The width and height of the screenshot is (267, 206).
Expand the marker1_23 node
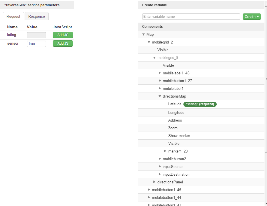(165, 151)
